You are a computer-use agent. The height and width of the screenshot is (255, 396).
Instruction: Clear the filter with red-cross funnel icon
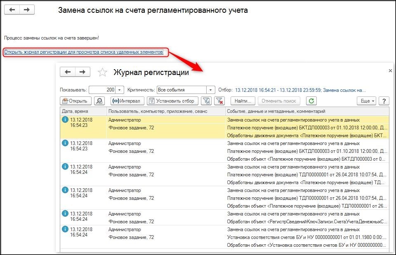219,101
